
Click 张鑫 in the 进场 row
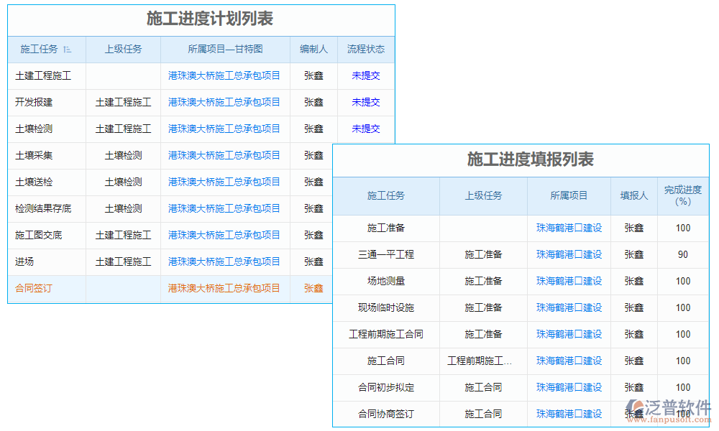[313, 261]
